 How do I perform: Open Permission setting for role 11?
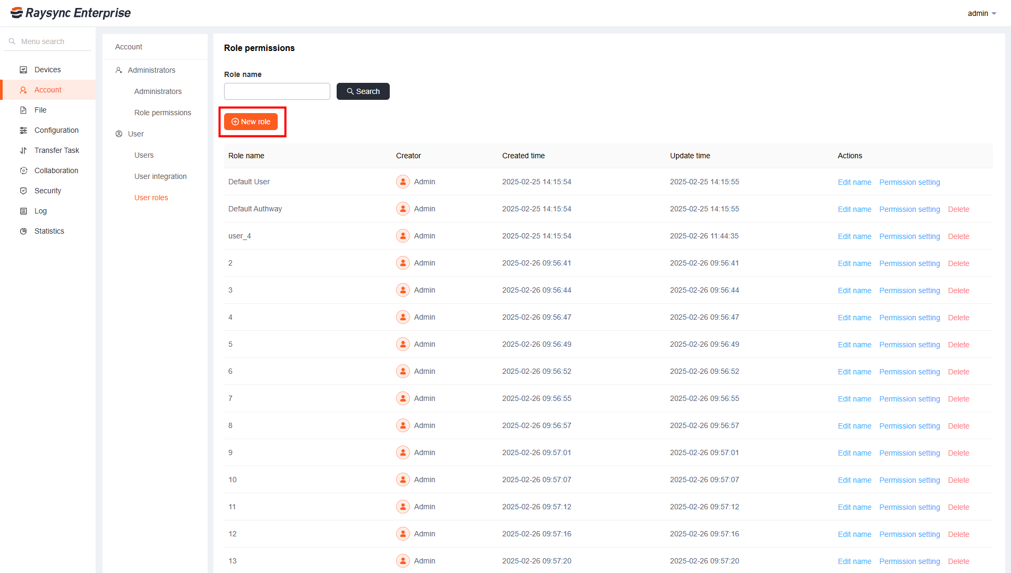[x=910, y=507]
